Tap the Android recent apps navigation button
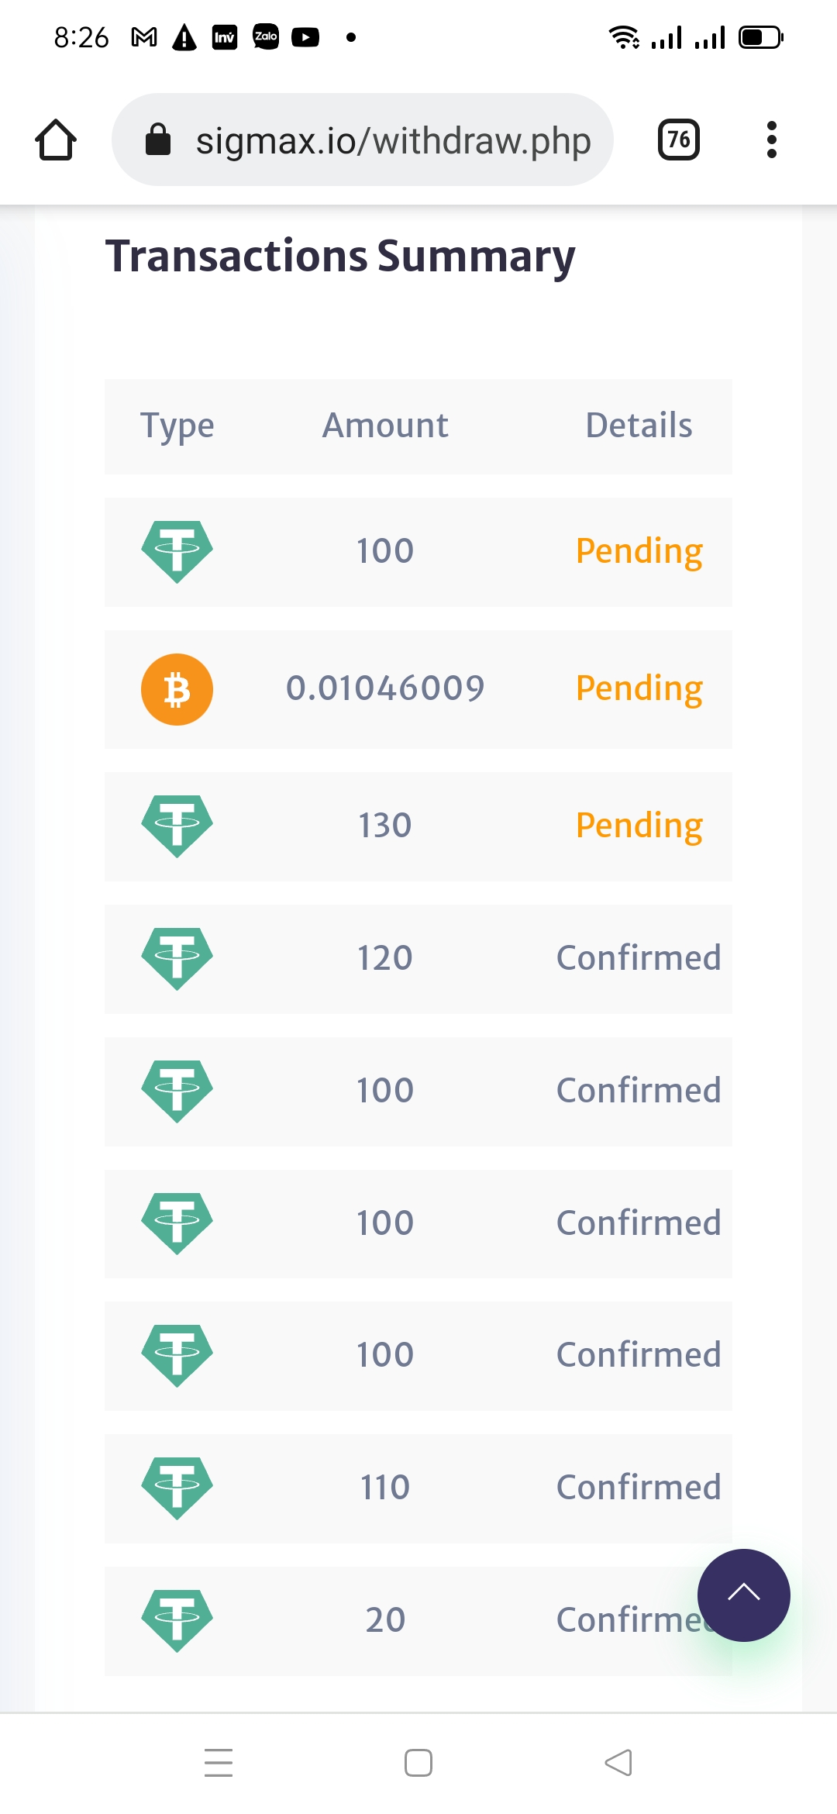Image resolution: width=837 pixels, height=1814 pixels. point(219,1762)
